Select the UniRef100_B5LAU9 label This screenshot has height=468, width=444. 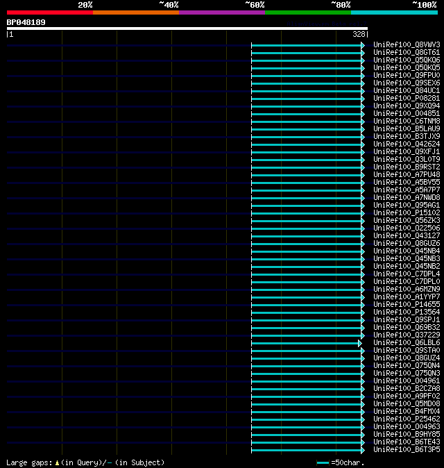(x=407, y=129)
